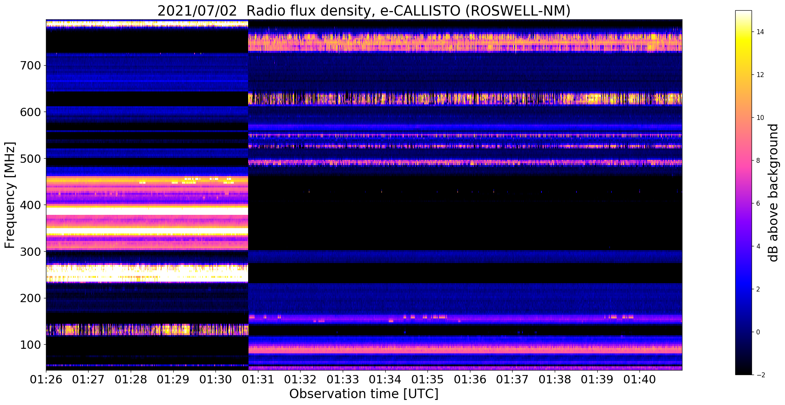Click the 400 frequency tick label

[x=30, y=205]
